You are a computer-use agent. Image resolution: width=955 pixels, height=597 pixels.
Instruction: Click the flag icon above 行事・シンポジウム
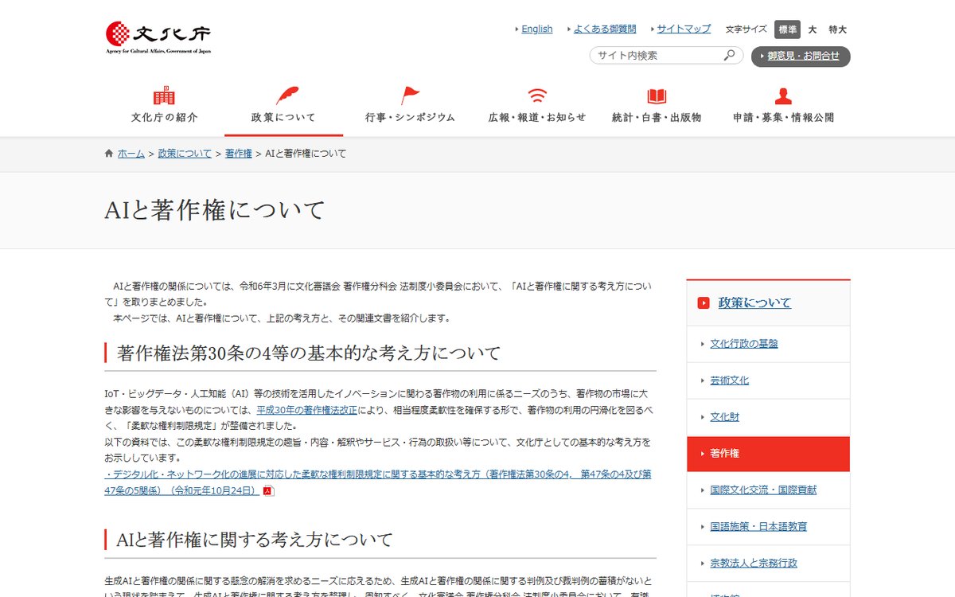coord(411,96)
